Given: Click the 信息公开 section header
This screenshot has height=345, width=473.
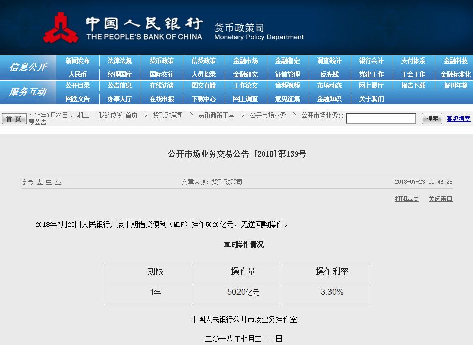Looking at the screenshot, I should (x=28, y=67).
